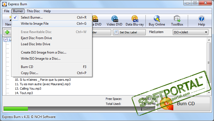Click the vertical scrollbar thumb
Screen dimensions: 214x121
209,63
